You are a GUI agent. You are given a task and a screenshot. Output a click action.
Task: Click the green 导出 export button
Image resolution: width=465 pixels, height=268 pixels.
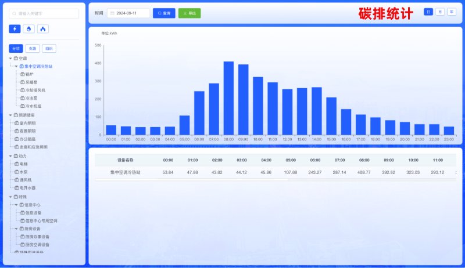click(189, 13)
